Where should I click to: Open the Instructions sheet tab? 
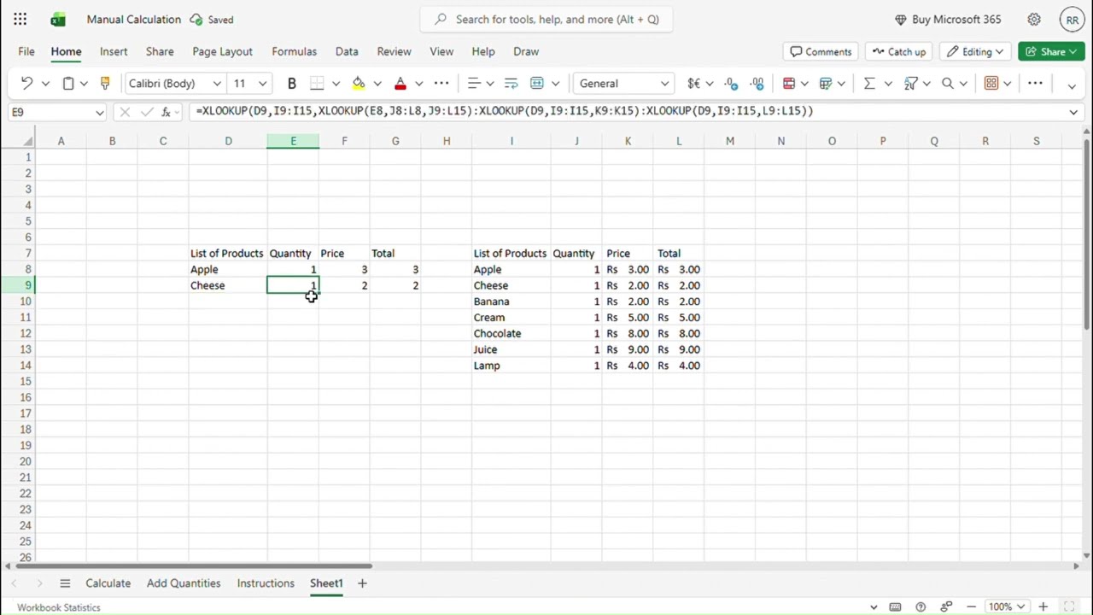tap(266, 583)
